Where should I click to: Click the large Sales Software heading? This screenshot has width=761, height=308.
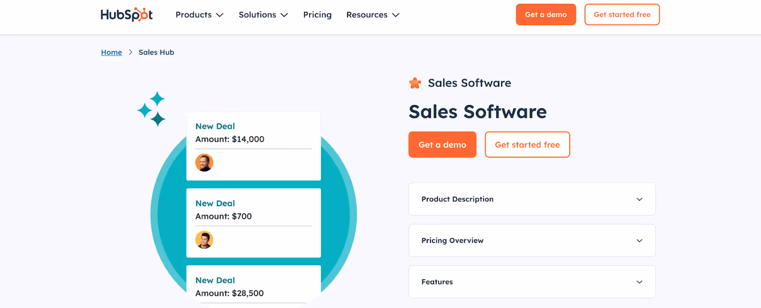[478, 112]
